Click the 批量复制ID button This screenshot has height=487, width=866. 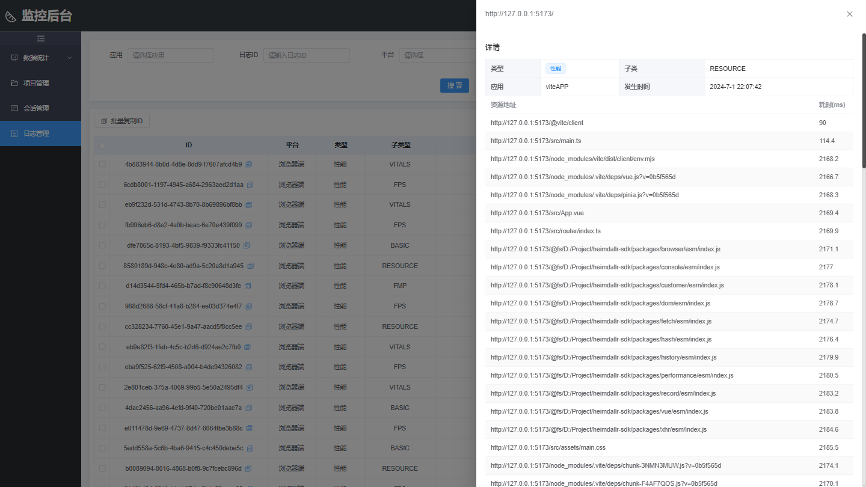tap(121, 121)
